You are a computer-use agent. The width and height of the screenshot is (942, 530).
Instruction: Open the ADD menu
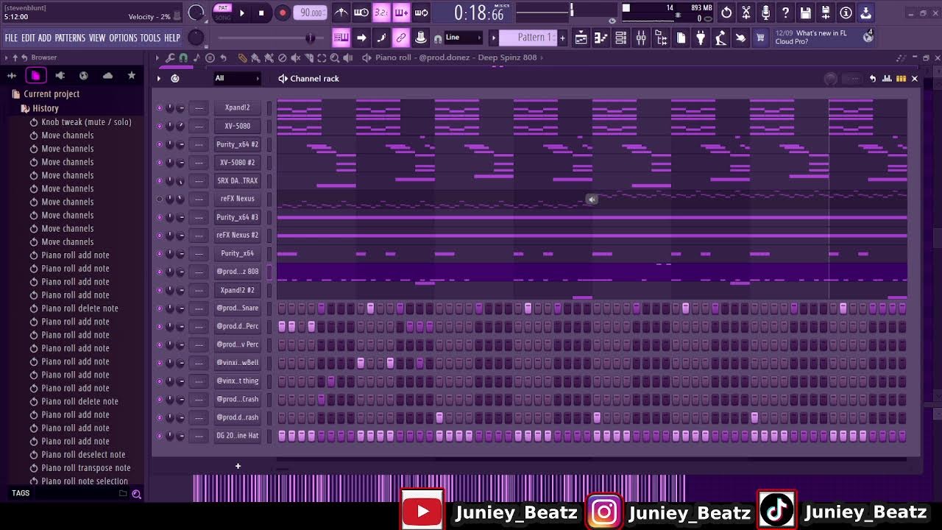[45, 38]
